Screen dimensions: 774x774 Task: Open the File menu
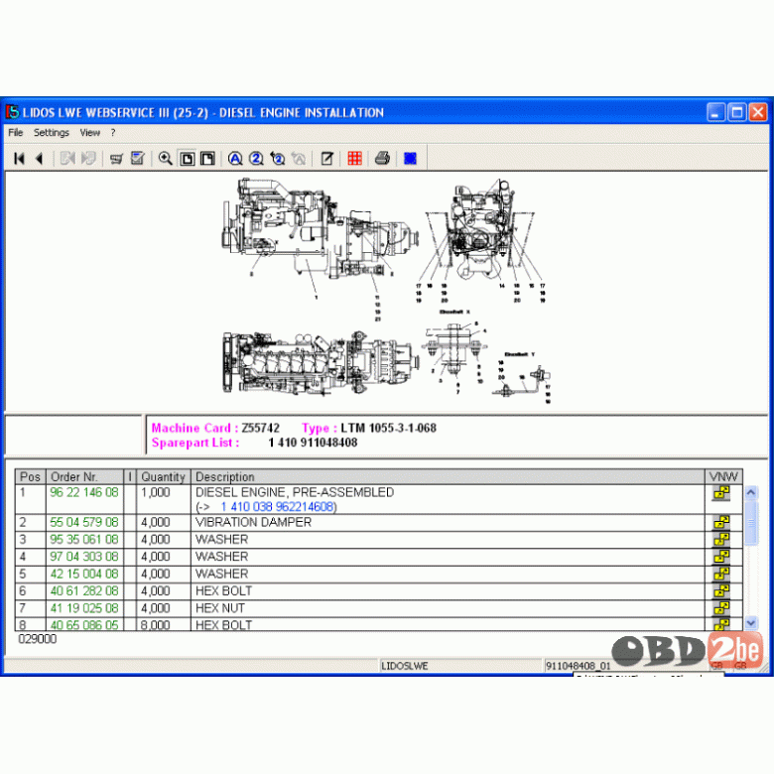pos(15,133)
